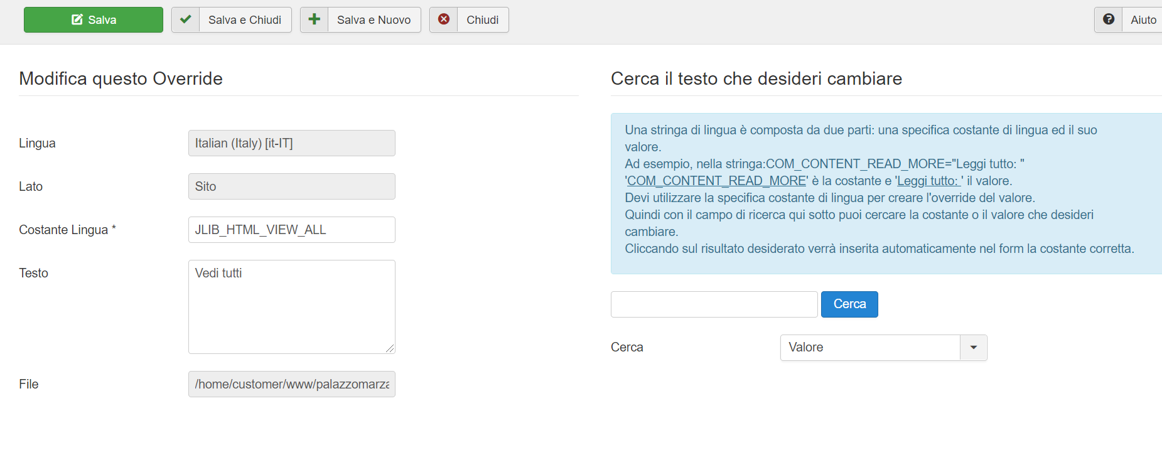This screenshot has height=450, width=1162.
Task: Click the question mark help icon
Action: click(1109, 19)
